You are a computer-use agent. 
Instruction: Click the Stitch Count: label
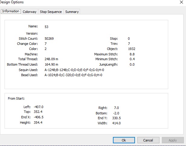coord(28,39)
